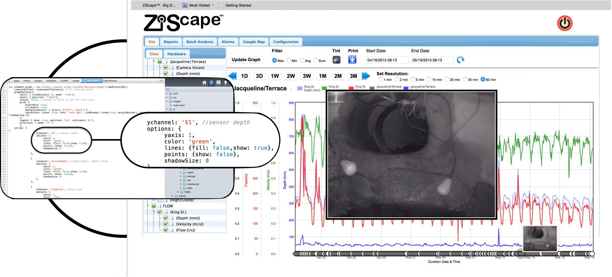The width and height of the screenshot is (612, 277).
Task: Switch to the Reports tab
Action: click(171, 42)
